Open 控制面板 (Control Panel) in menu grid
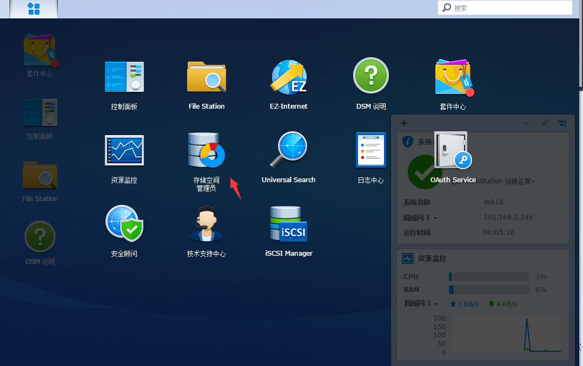This screenshot has height=366, width=583. (124, 77)
